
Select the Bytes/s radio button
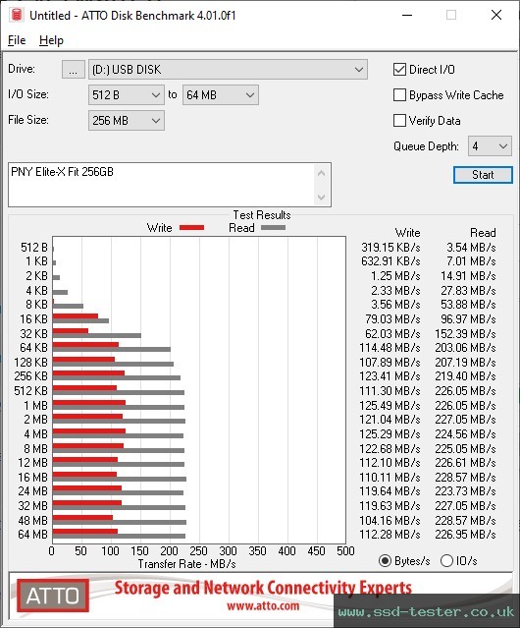385,561
